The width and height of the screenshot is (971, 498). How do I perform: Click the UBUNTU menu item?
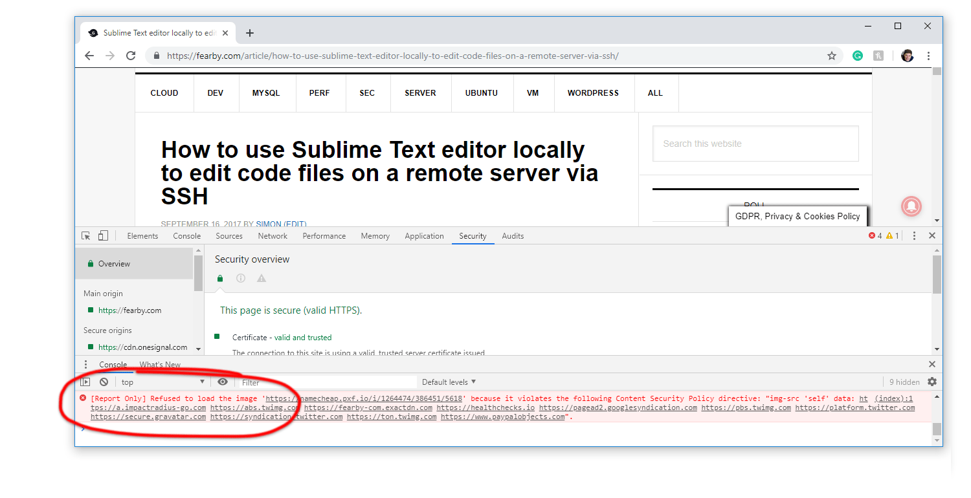click(482, 93)
